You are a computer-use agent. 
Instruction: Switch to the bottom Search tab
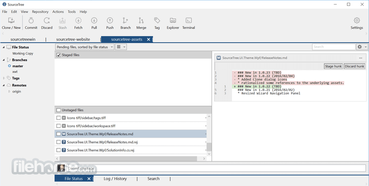point(153,179)
